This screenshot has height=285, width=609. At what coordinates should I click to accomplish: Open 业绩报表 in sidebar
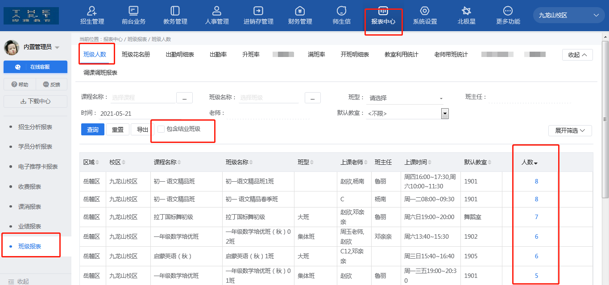29,226
